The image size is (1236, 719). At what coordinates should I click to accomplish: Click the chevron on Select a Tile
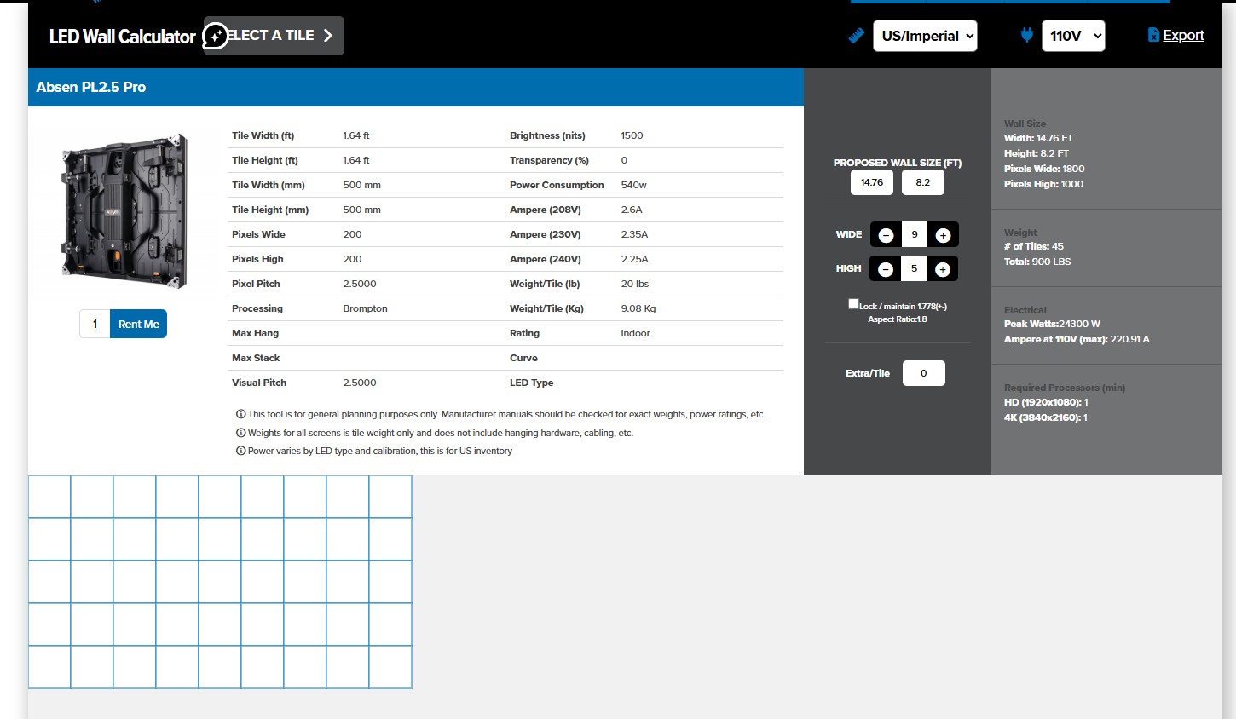pyautogui.click(x=328, y=36)
